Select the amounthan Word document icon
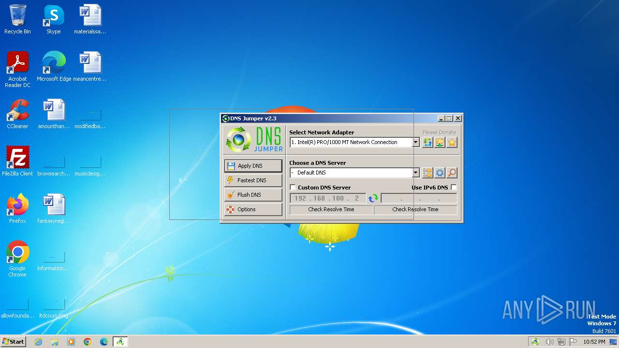The height and width of the screenshot is (348, 619). (x=53, y=114)
